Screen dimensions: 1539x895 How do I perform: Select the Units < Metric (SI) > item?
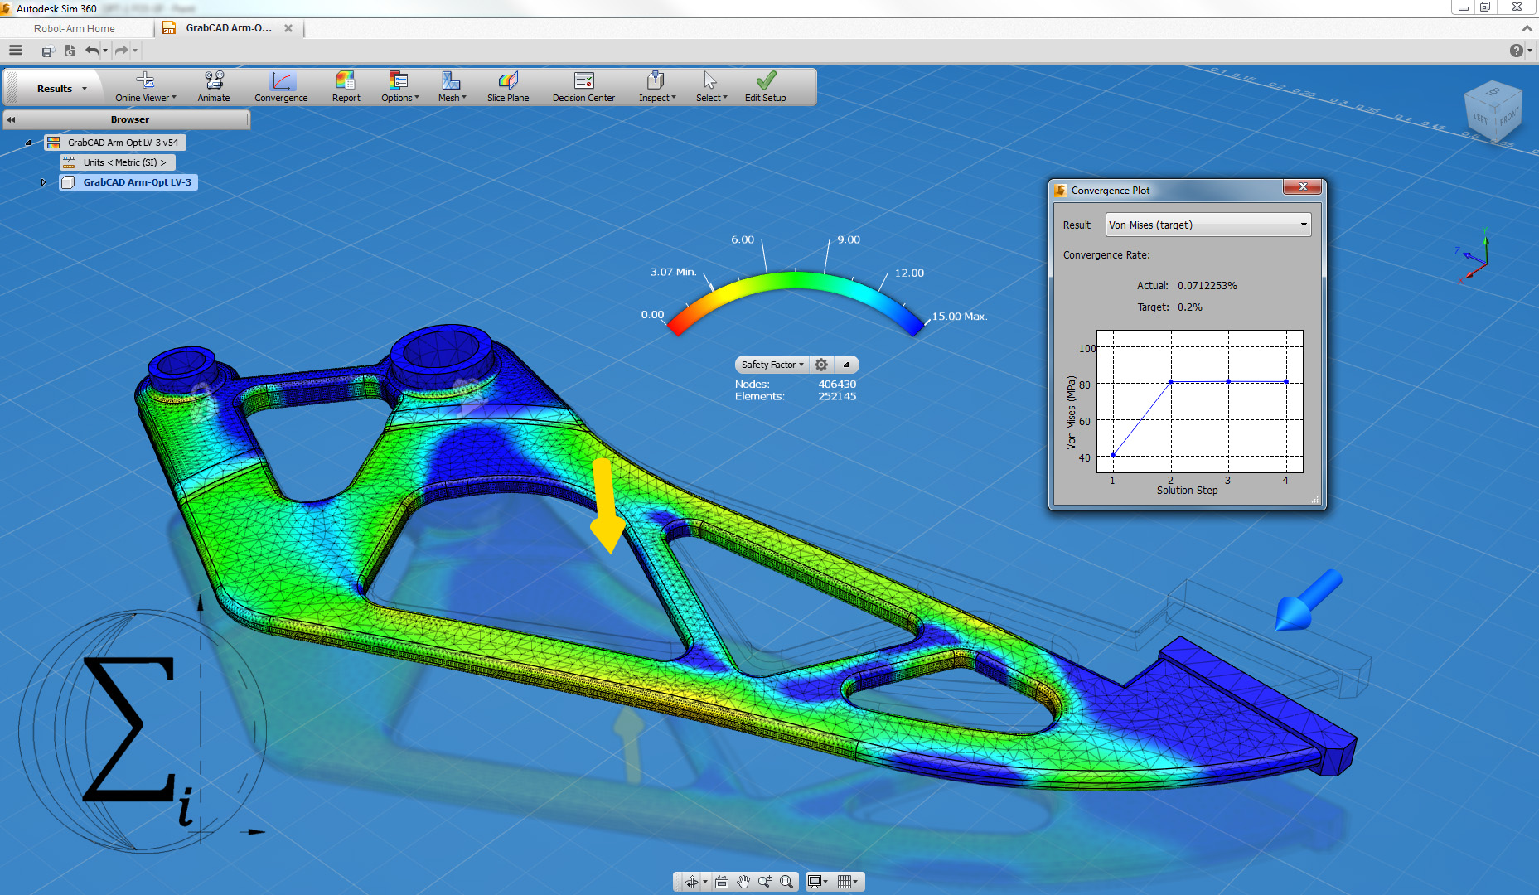point(117,162)
